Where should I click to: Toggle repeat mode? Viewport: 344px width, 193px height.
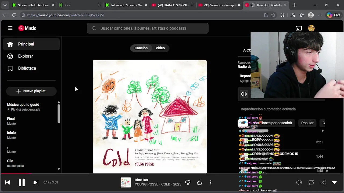pyautogui.click(x=311, y=183)
